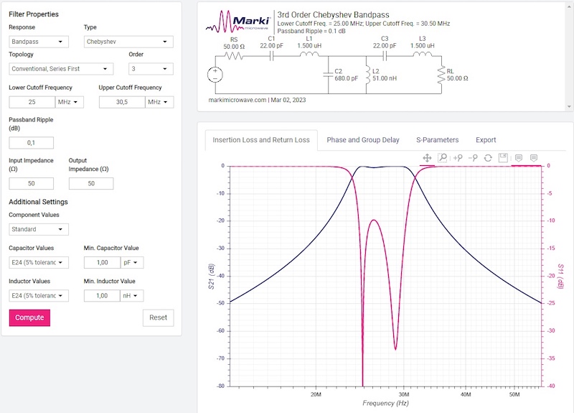This screenshot has height=413, width=574.
Task: Toggle the second hover tooltip tool
Action: coord(533,157)
